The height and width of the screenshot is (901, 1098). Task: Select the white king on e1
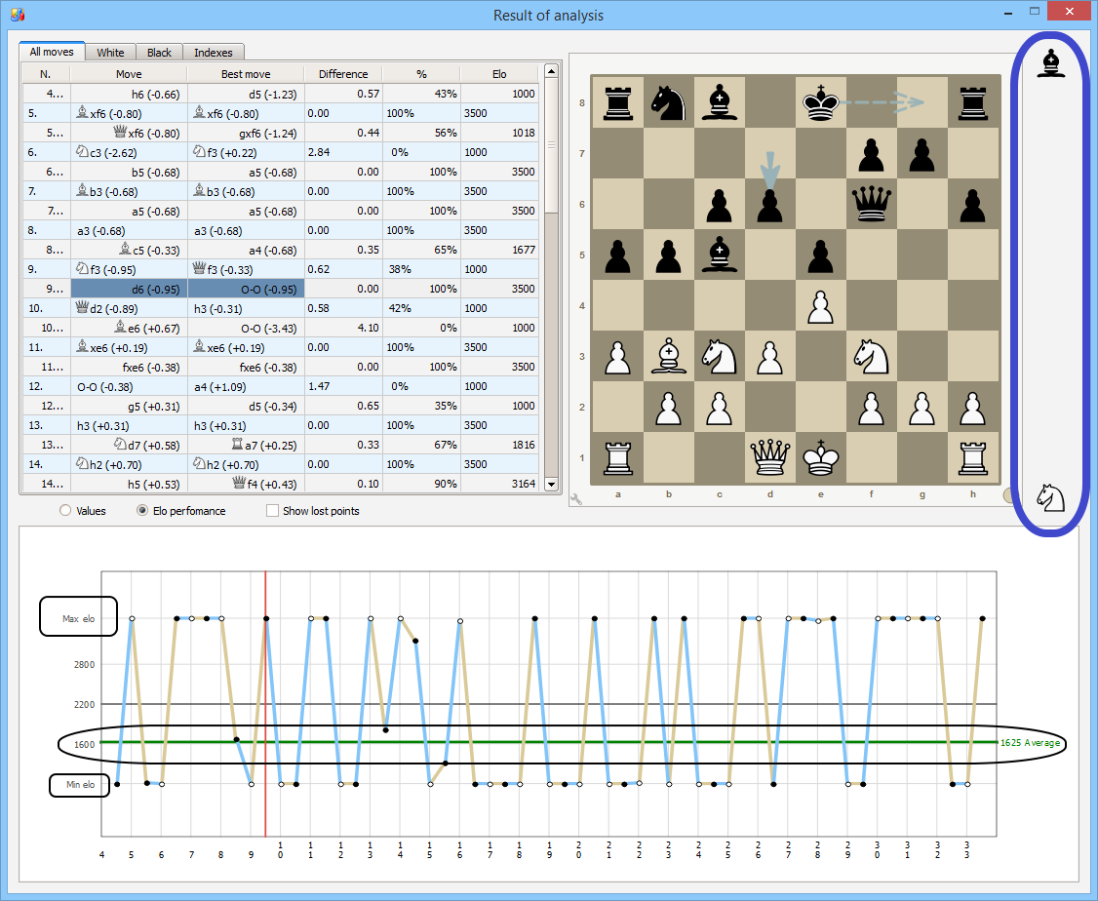(x=821, y=458)
